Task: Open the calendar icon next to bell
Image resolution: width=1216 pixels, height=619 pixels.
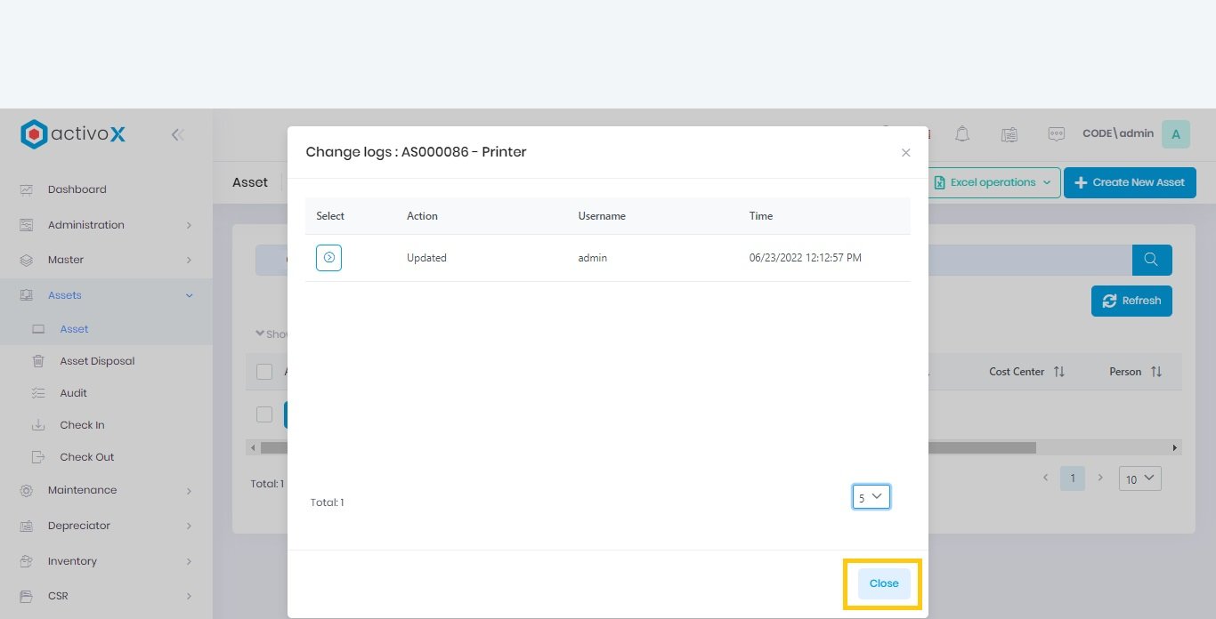Action: click(1009, 134)
